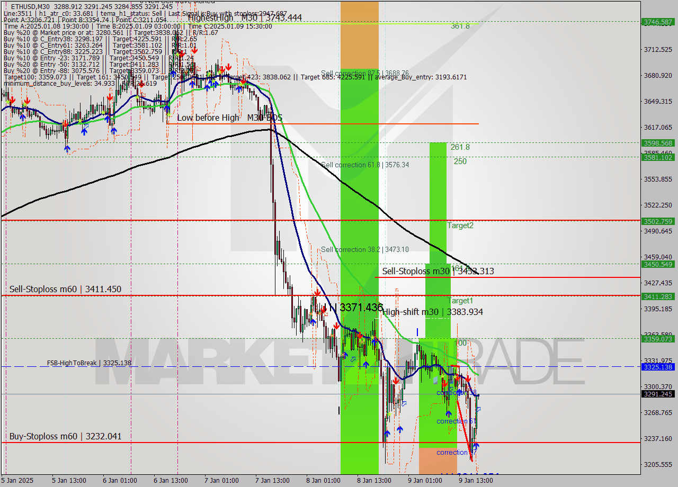Screen dimensions: 678x487
Task: Click the Target2 label
Action: pyautogui.click(x=460, y=225)
